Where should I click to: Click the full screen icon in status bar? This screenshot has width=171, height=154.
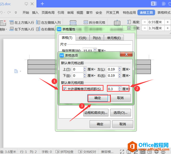122,152
